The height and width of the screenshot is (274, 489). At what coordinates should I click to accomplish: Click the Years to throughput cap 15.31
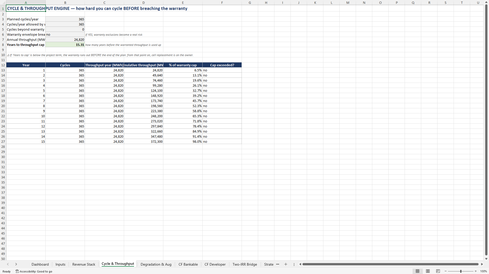pyautogui.click(x=65, y=45)
